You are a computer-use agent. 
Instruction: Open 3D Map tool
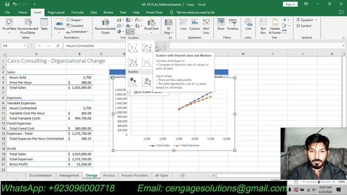click(x=169, y=26)
